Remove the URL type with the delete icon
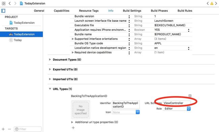 [x=190, y=96]
